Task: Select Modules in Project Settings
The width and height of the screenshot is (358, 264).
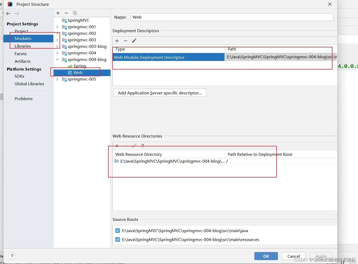Action: point(23,38)
